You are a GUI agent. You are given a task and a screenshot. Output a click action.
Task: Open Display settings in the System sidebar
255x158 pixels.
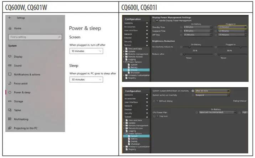pos(15,57)
